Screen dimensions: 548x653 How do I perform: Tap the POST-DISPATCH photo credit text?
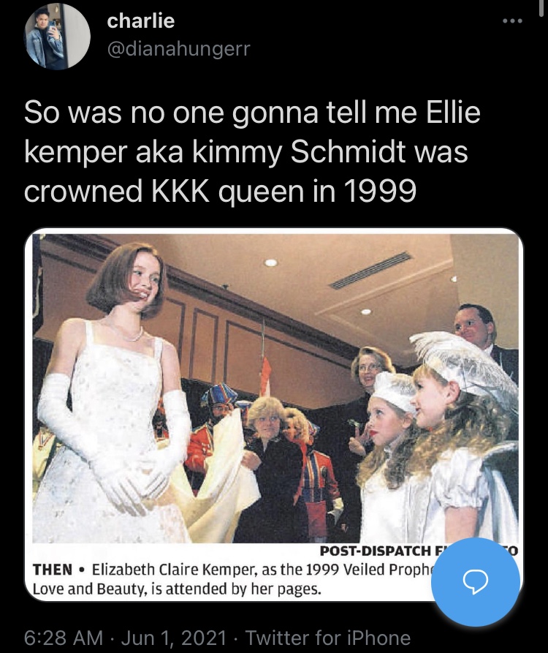[x=376, y=551]
